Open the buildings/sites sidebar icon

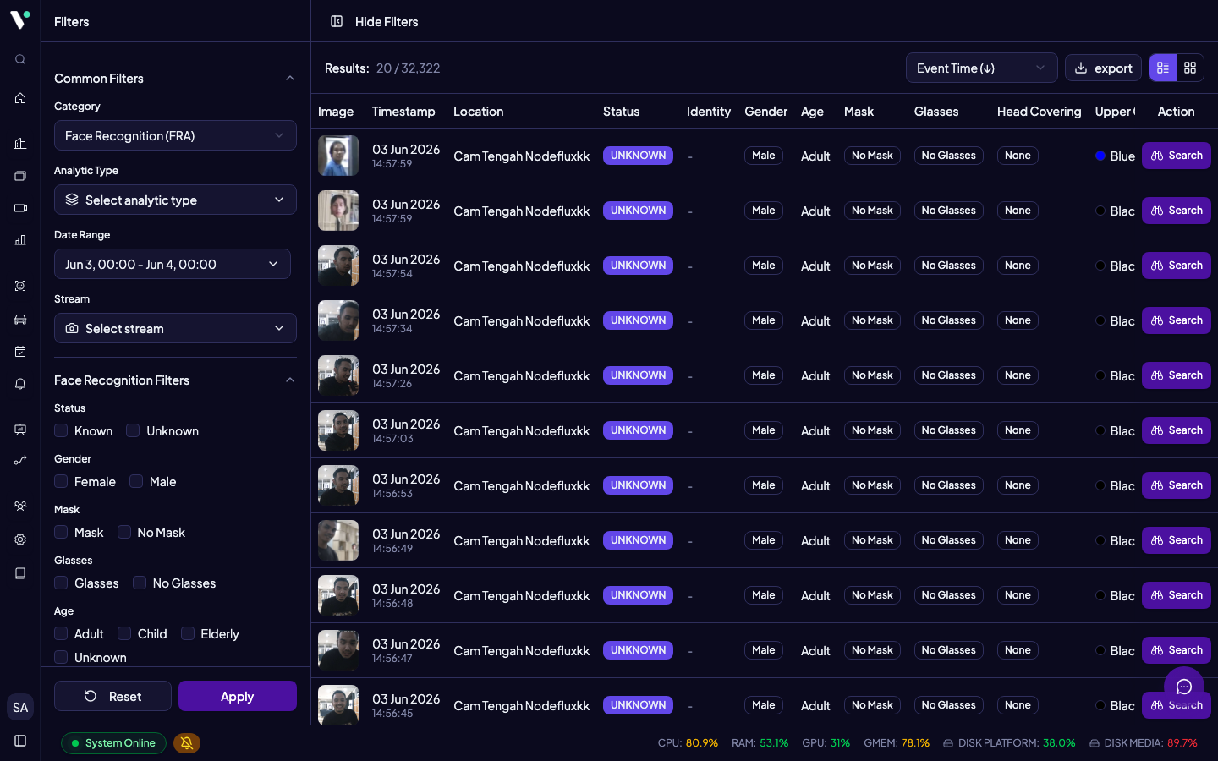[20, 144]
